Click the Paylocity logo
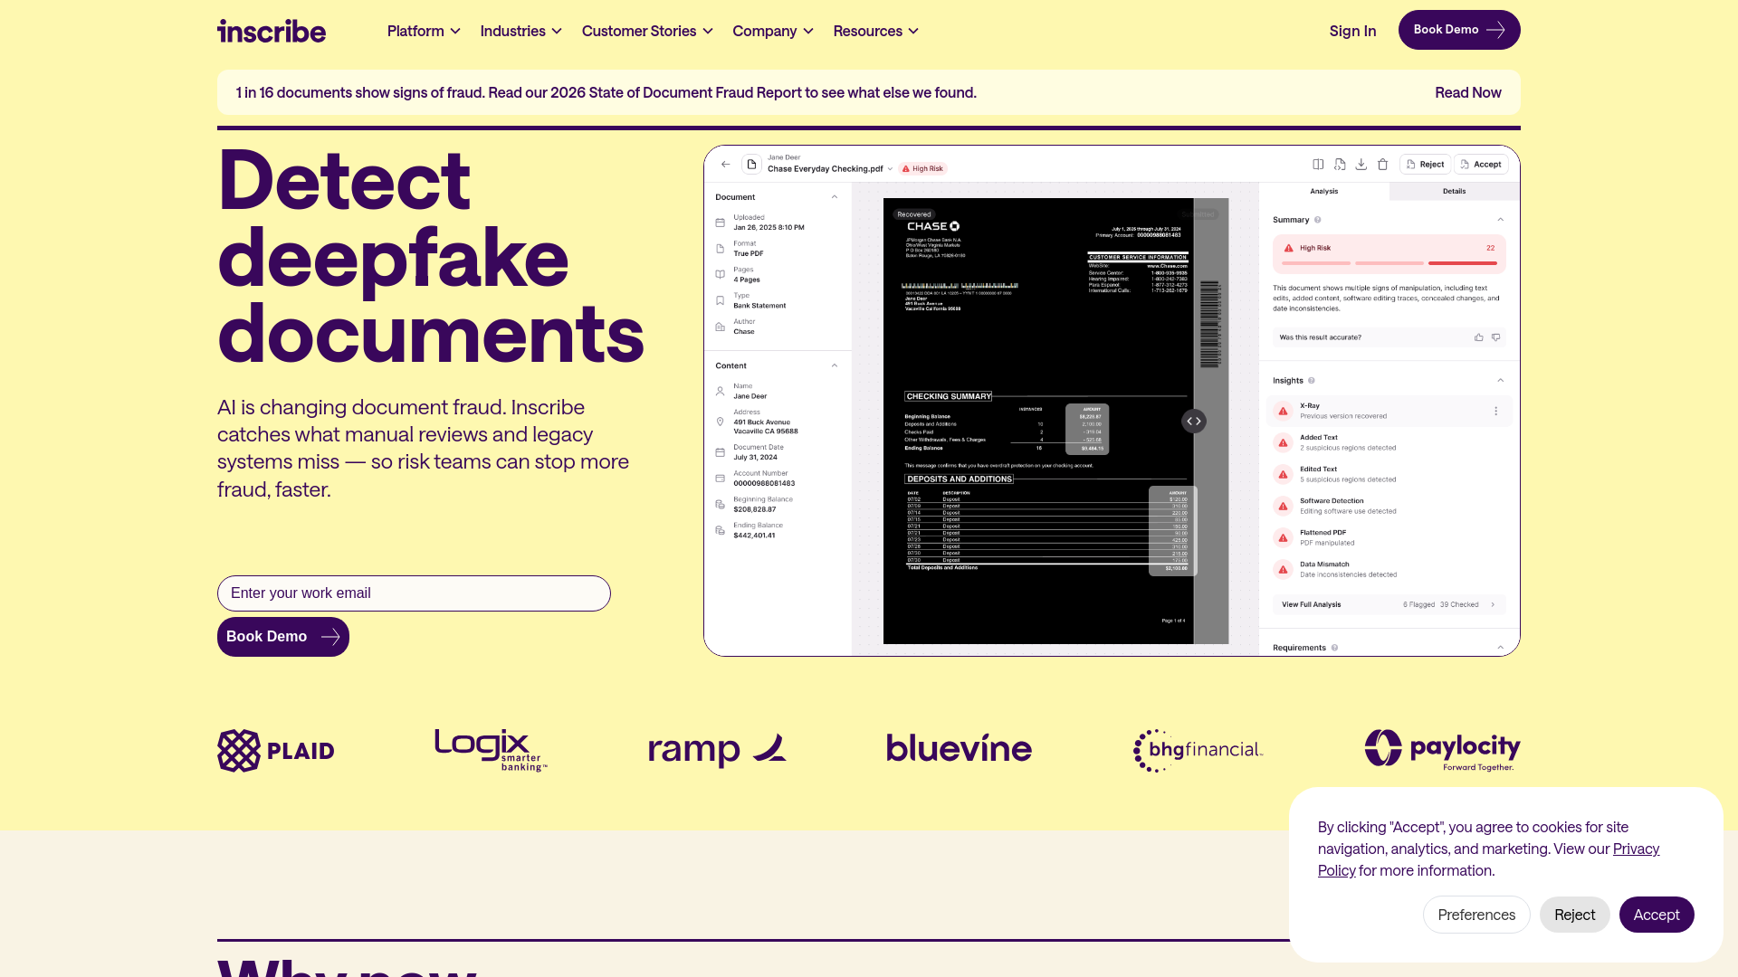Image resolution: width=1738 pixels, height=977 pixels. click(x=1442, y=751)
